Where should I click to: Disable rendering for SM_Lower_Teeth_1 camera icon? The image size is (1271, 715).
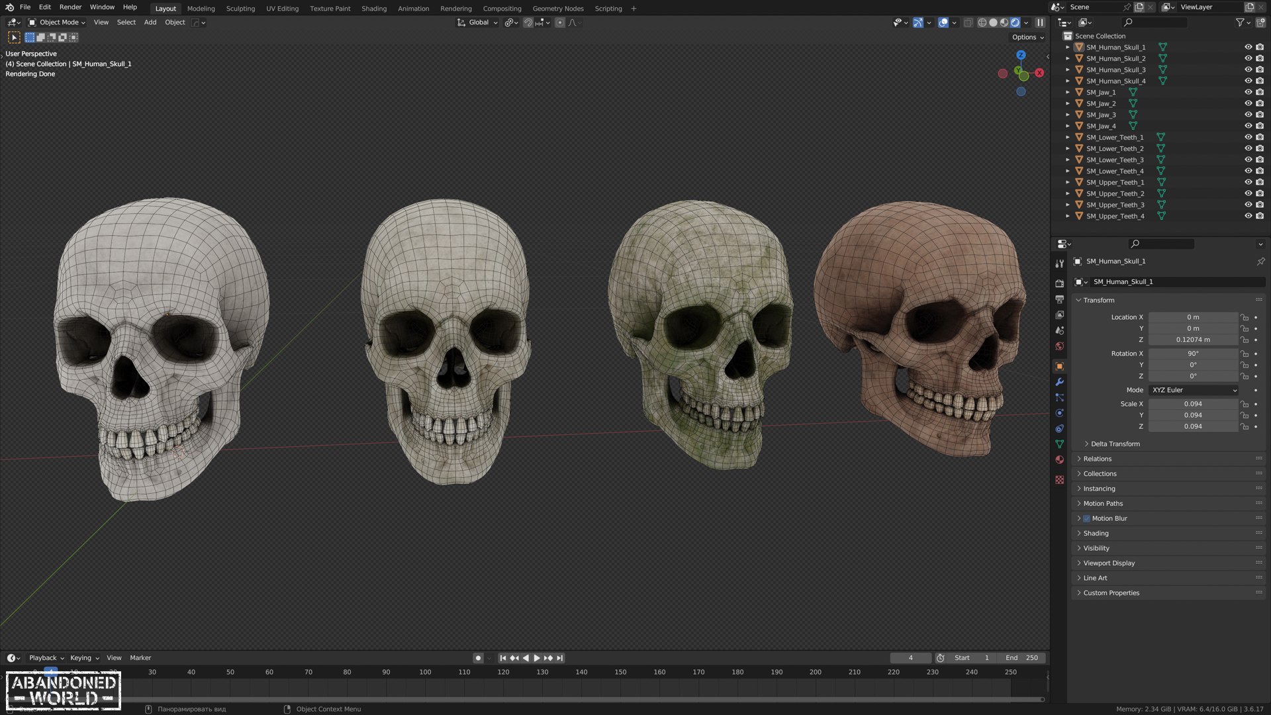1260,137
